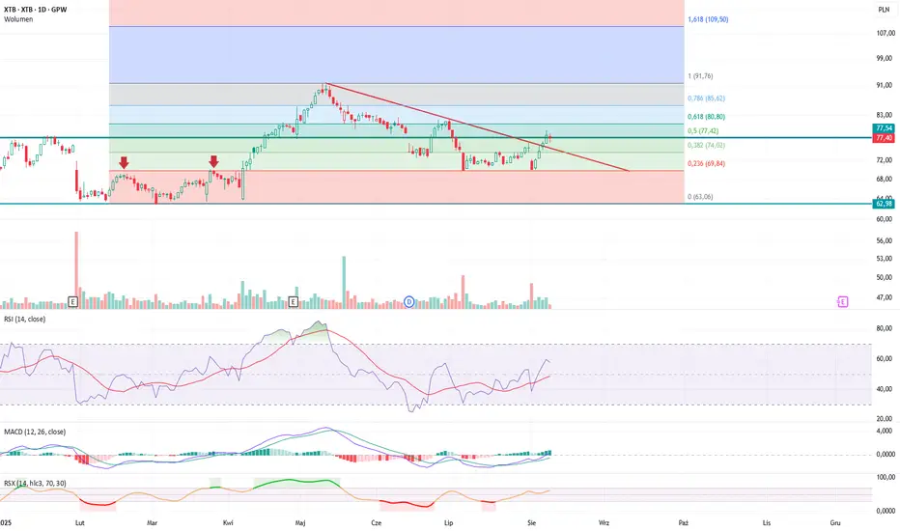Click the Cze month on time axis
The image size is (900, 531).
coord(376,523)
